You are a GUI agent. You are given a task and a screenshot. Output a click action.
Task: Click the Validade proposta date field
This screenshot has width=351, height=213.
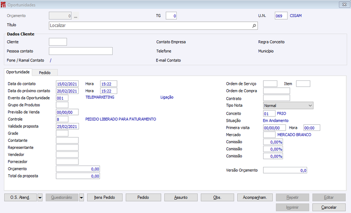tap(67, 126)
